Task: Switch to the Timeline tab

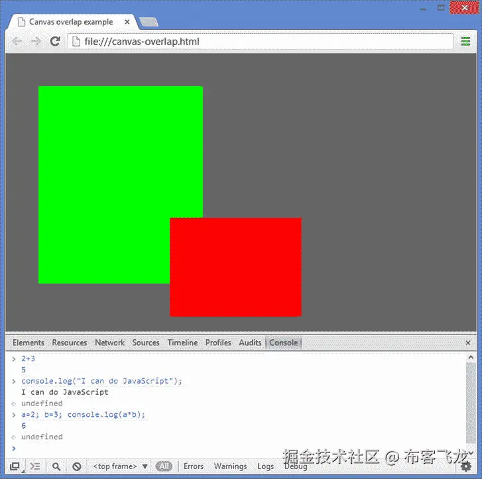Action: point(182,343)
